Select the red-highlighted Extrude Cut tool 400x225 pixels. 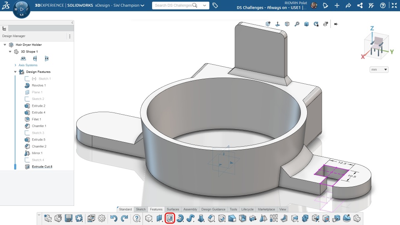tap(170, 218)
